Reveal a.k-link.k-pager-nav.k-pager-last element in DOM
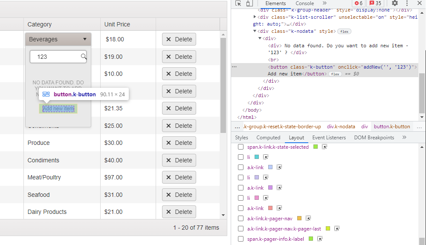Viewport: 426px width, 245px height. point(336,229)
